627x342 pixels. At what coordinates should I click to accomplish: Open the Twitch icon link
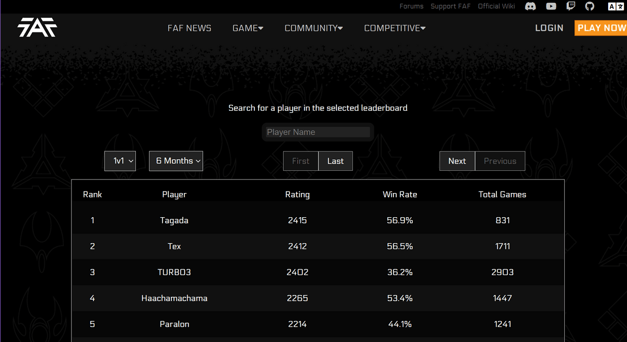pyautogui.click(x=571, y=6)
